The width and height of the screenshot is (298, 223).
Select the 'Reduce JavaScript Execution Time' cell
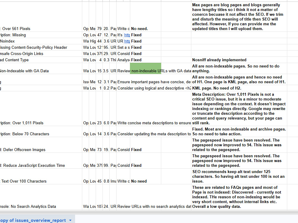pyautogui.click(x=41, y=161)
